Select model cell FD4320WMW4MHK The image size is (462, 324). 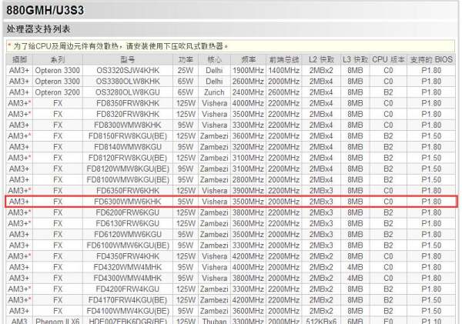(128, 267)
